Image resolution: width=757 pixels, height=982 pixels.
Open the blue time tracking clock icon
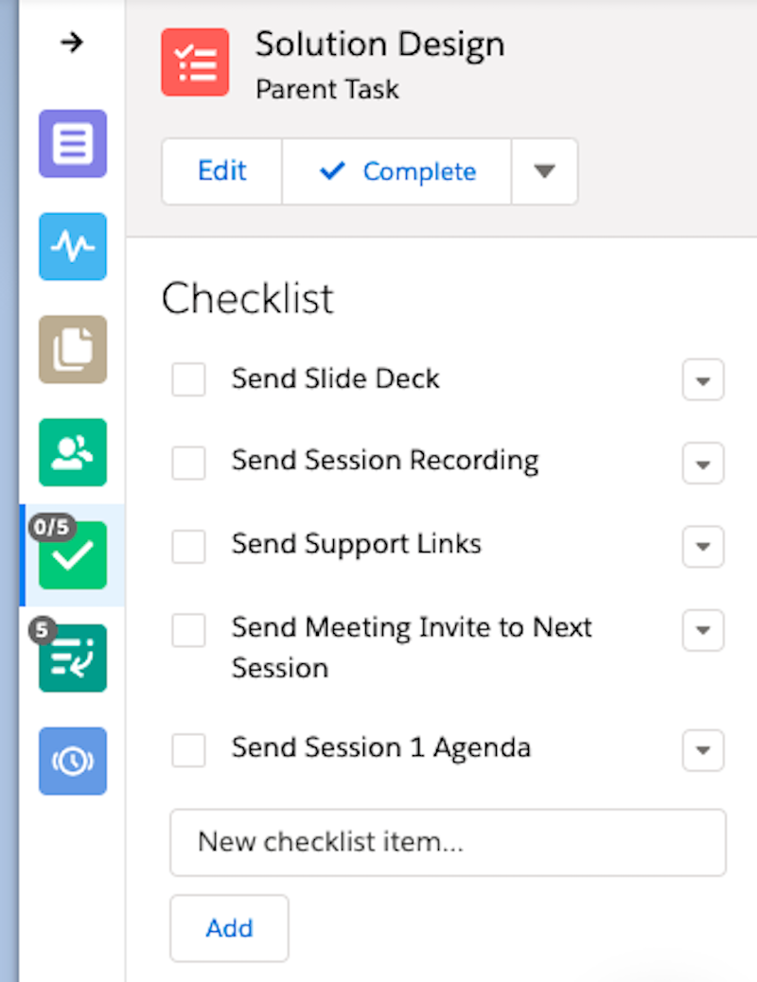point(73,761)
